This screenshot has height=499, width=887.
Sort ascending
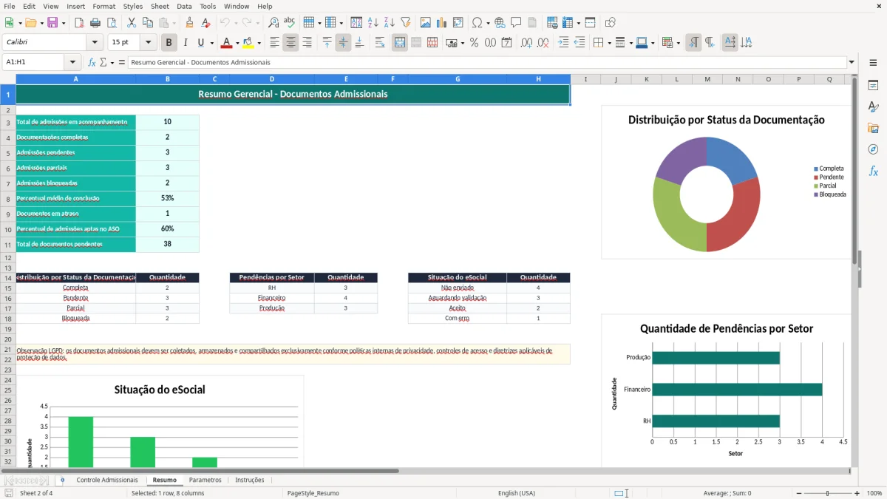[x=373, y=23]
